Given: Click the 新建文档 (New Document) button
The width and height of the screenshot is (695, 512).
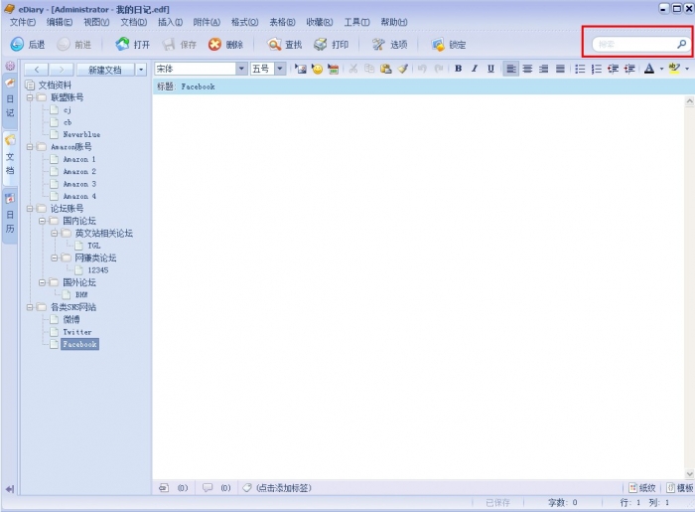Looking at the screenshot, I should [104, 70].
